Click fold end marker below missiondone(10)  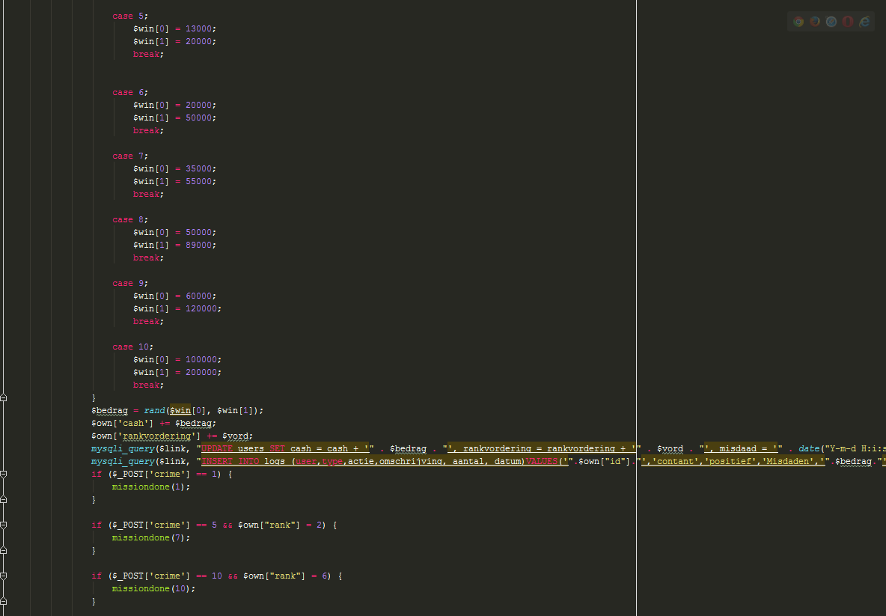point(4,601)
